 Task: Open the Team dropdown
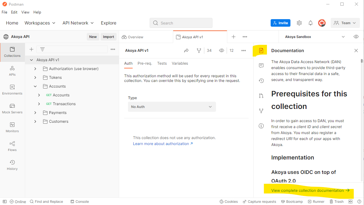tap(345, 23)
